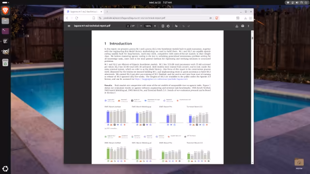
Task: Open the PDF draw annotation tool
Action: coord(176,26)
